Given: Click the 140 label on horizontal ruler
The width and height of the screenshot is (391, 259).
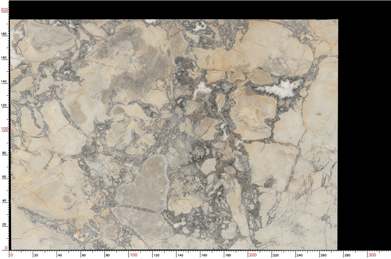Looking at the screenshot, I should click(180, 255).
